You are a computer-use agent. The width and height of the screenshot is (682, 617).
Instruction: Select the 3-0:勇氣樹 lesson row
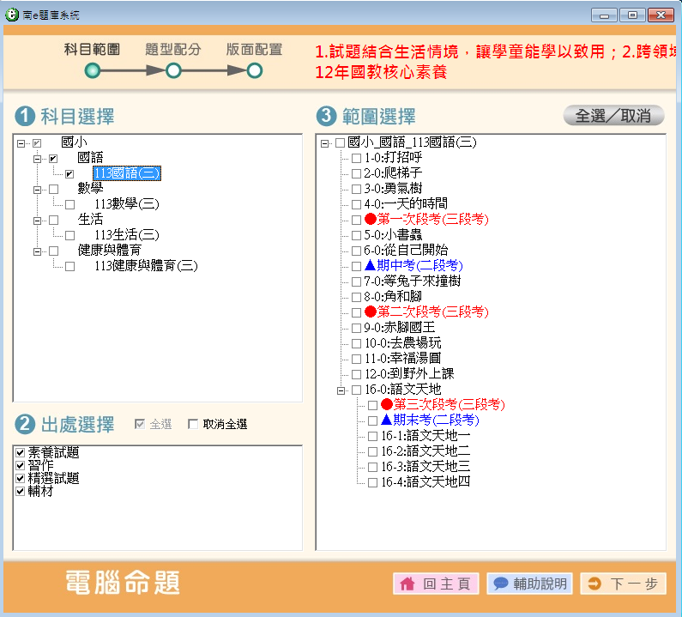pyautogui.click(x=393, y=188)
